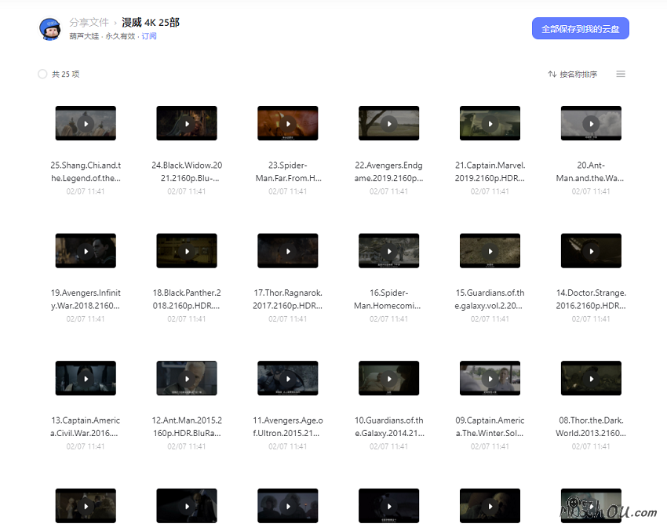Play the 12.Ant.Man.2015 video thumbnail

coord(187,378)
